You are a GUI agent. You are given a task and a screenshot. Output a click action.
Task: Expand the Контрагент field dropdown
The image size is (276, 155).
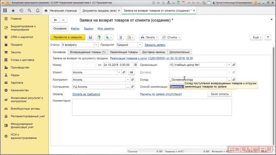[128, 80]
